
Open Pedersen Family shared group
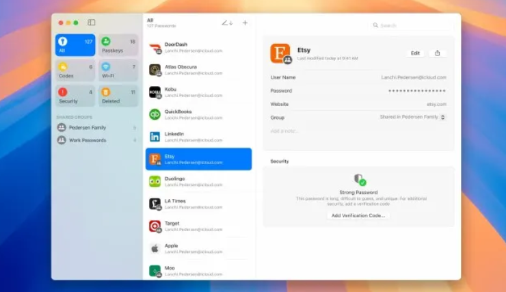pos(97,127)
